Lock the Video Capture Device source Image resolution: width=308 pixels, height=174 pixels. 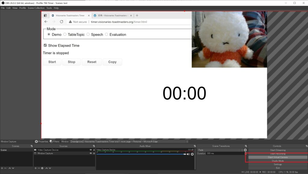tap(94, 150)
